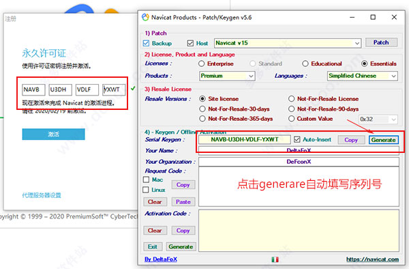Open the https://navicat.com link
The image size is (409, 269).
click(x=372, y=259)
